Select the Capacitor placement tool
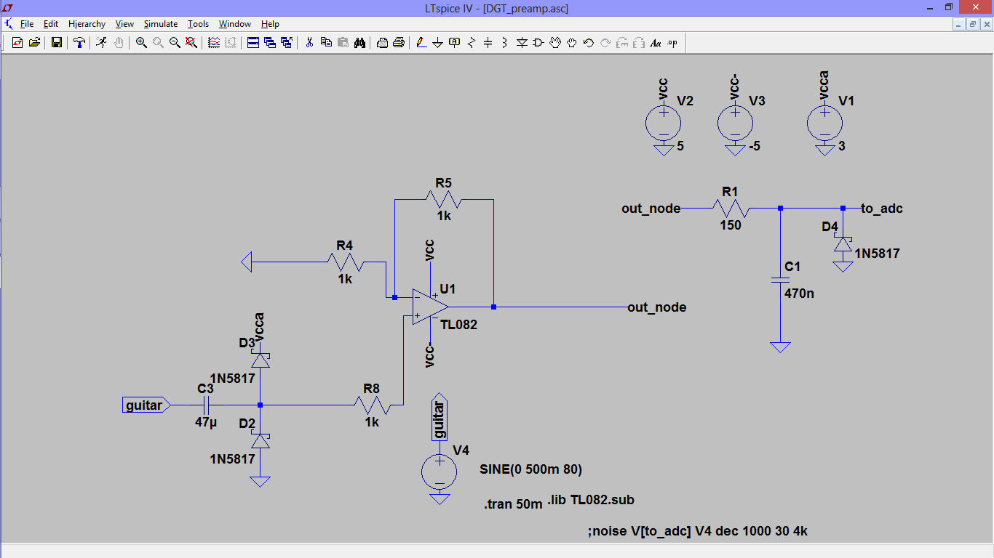Screen dimensions: 994x558 pos(488,43)
